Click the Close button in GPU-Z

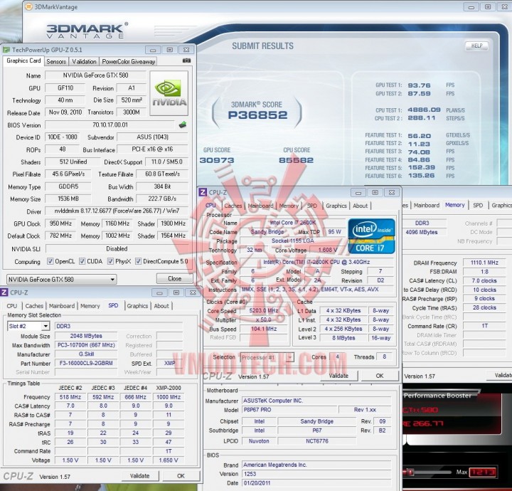(175, 279)
